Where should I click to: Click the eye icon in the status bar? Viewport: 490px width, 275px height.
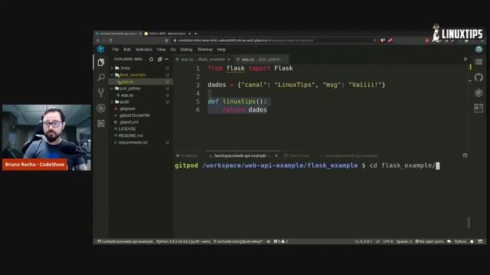coord(269,241)
